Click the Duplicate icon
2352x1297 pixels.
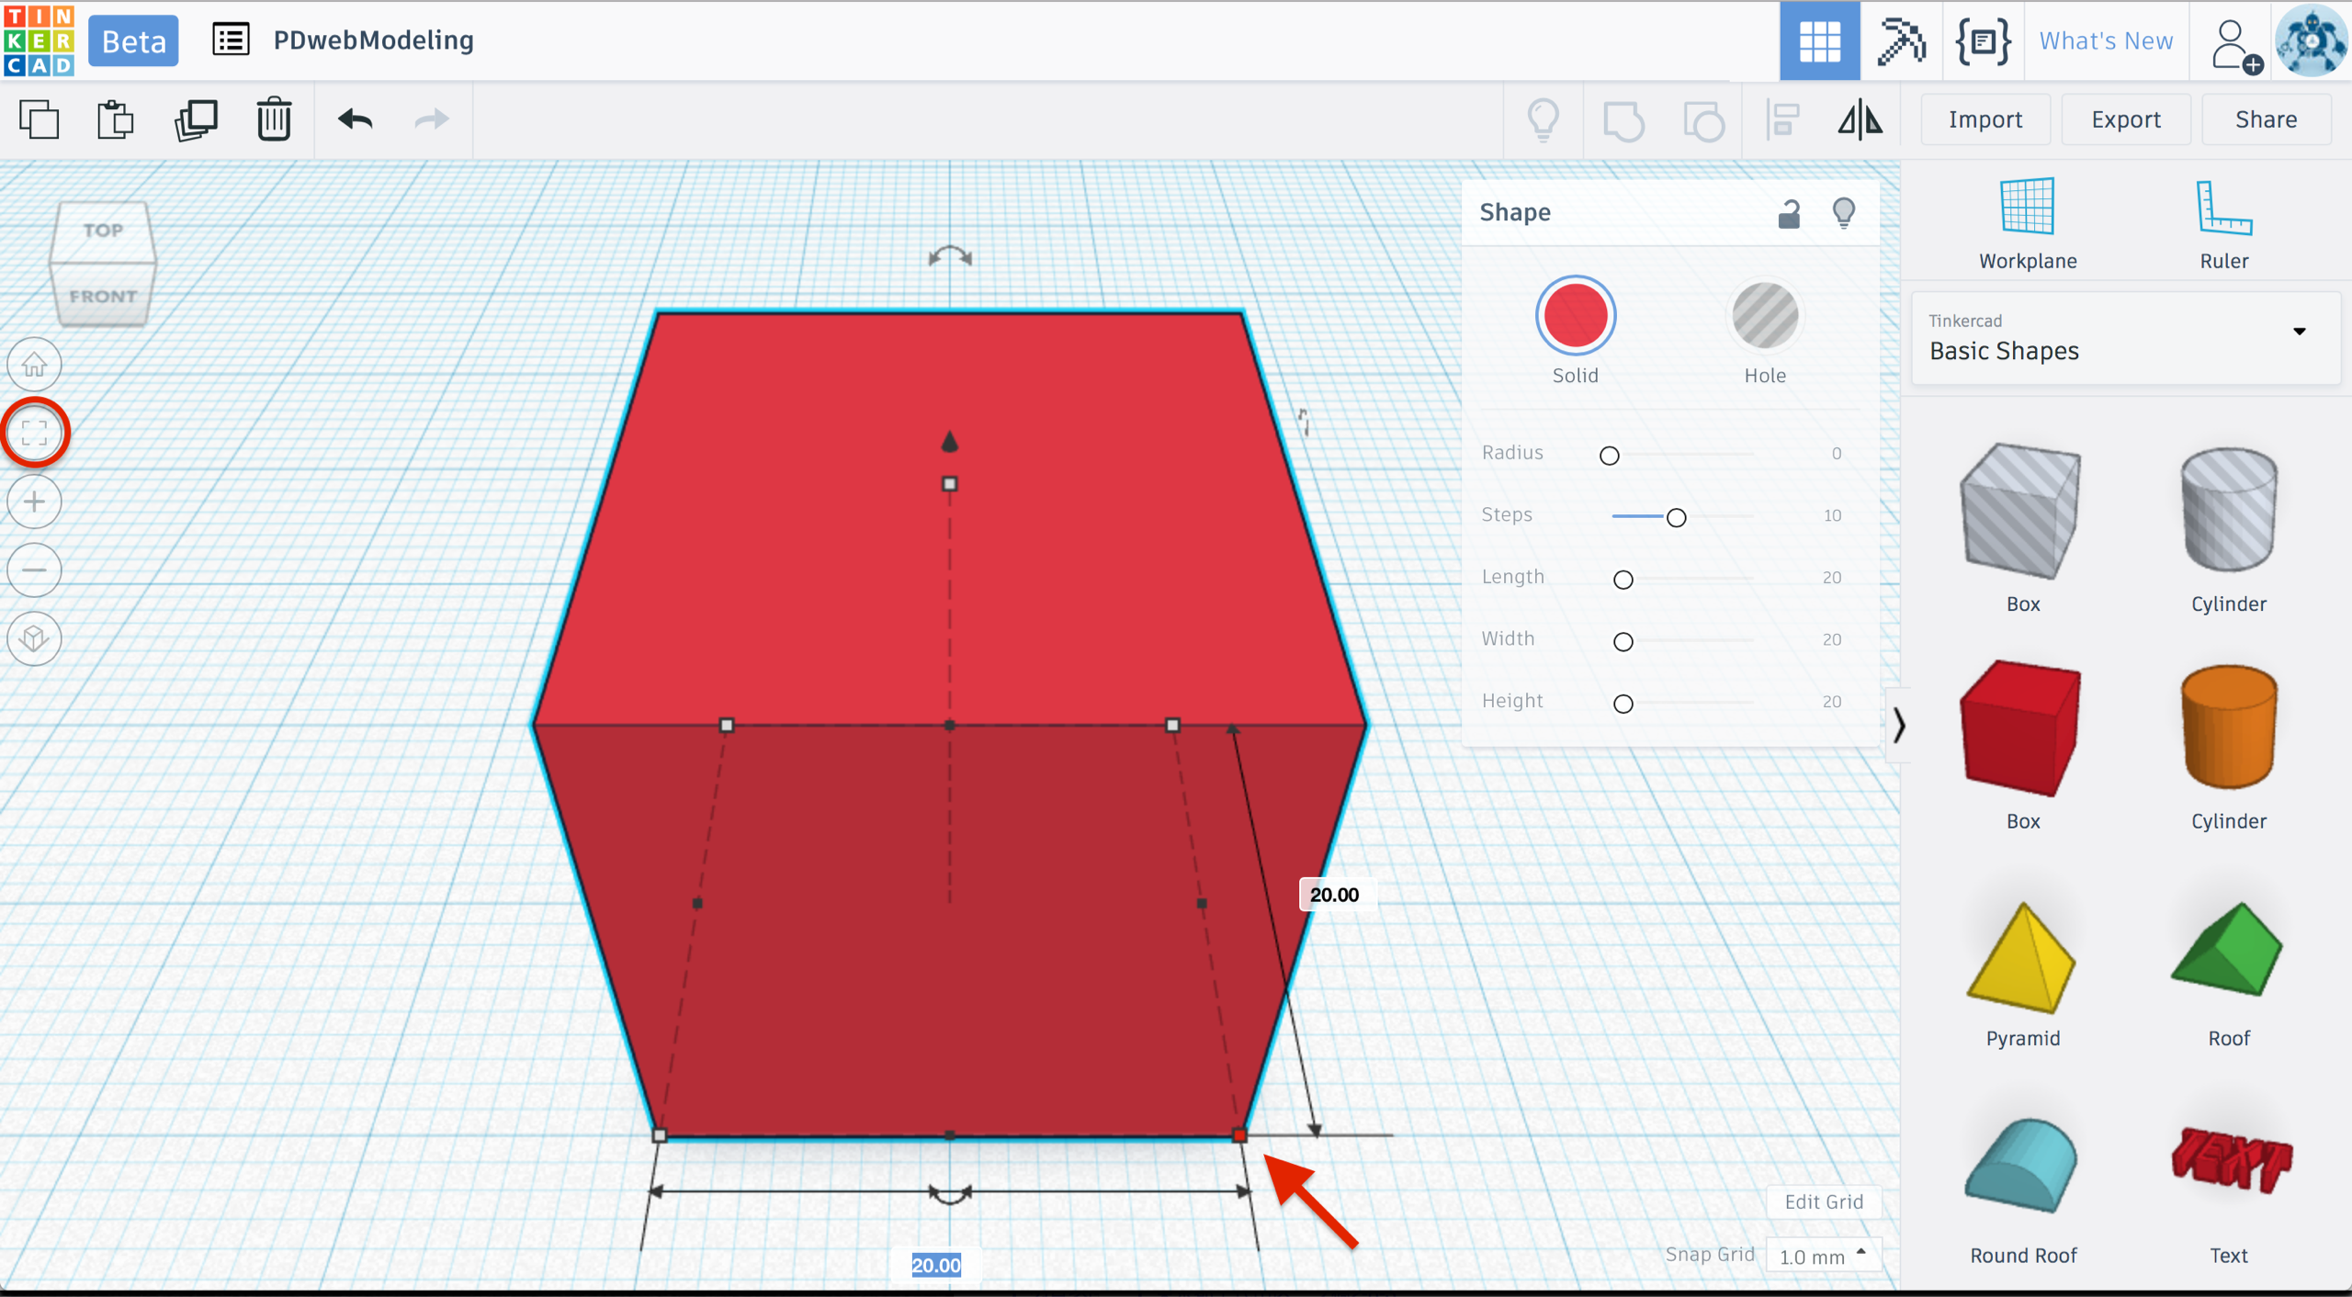(x=196, y=119)
